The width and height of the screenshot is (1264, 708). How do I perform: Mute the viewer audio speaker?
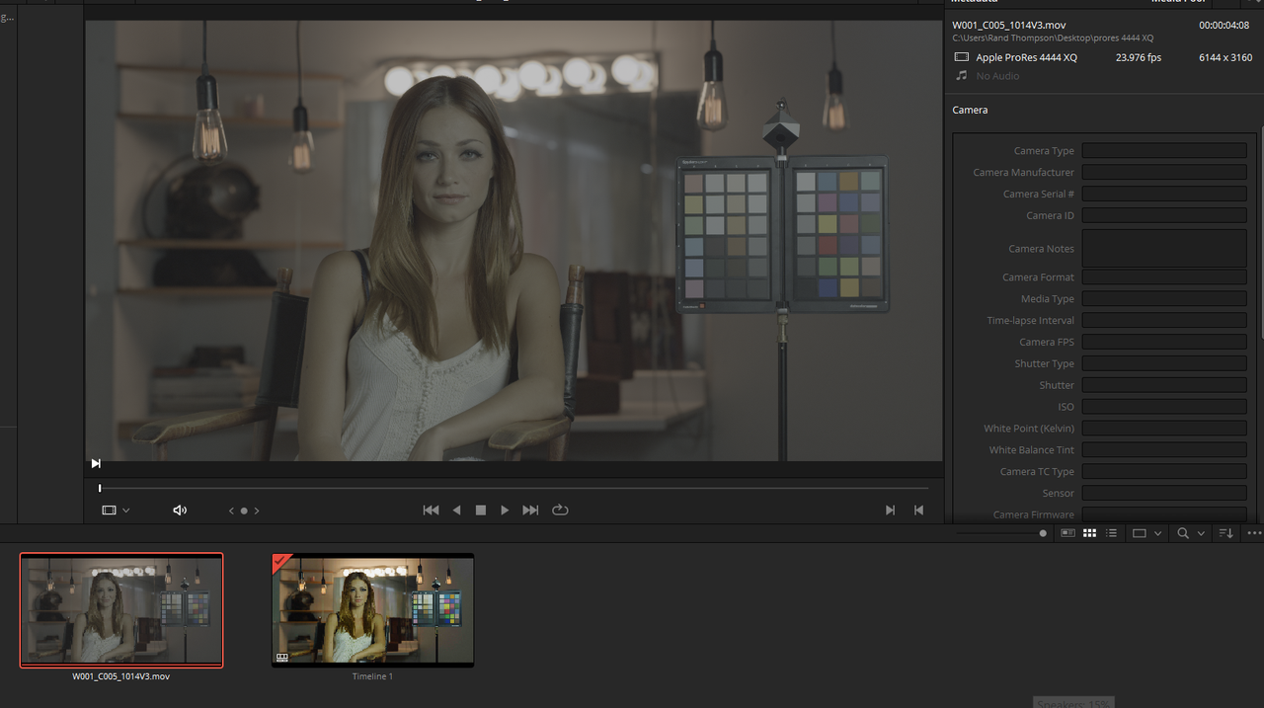(180, 510)
